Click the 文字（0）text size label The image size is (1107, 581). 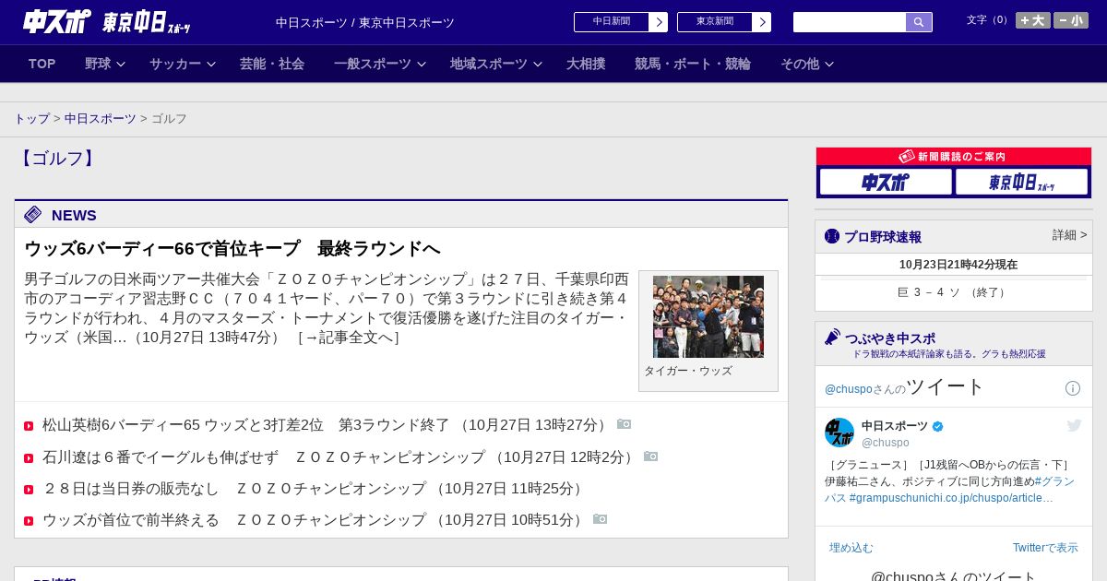(x=989, y=20)
